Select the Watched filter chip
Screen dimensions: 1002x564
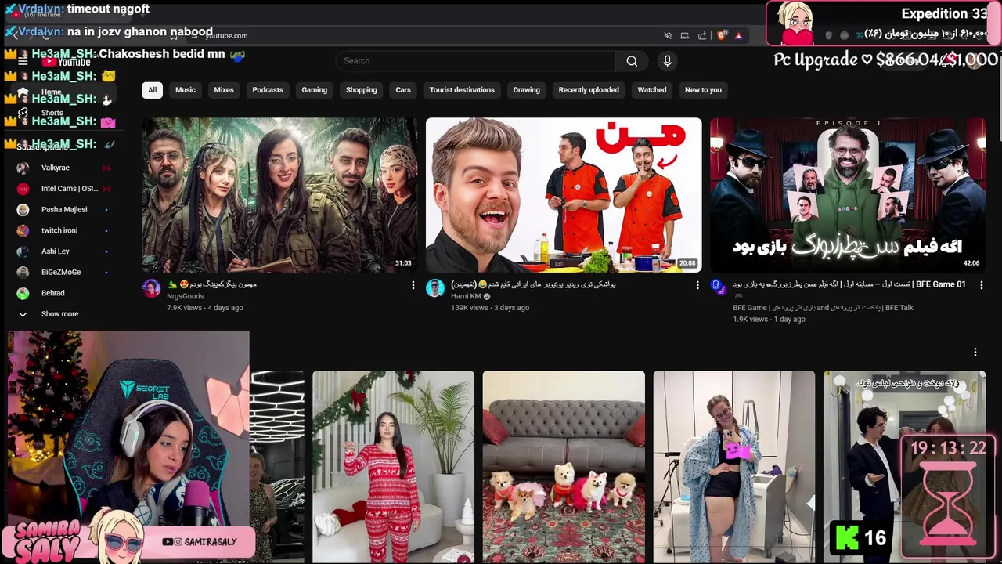pos(652,90)
